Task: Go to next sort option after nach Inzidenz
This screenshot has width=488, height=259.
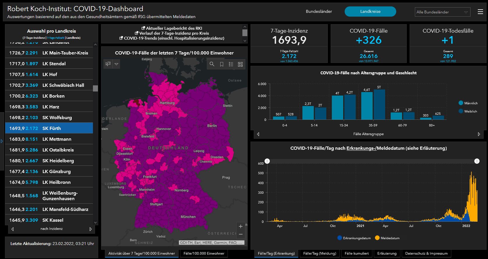Action: (x=91, y=229)
